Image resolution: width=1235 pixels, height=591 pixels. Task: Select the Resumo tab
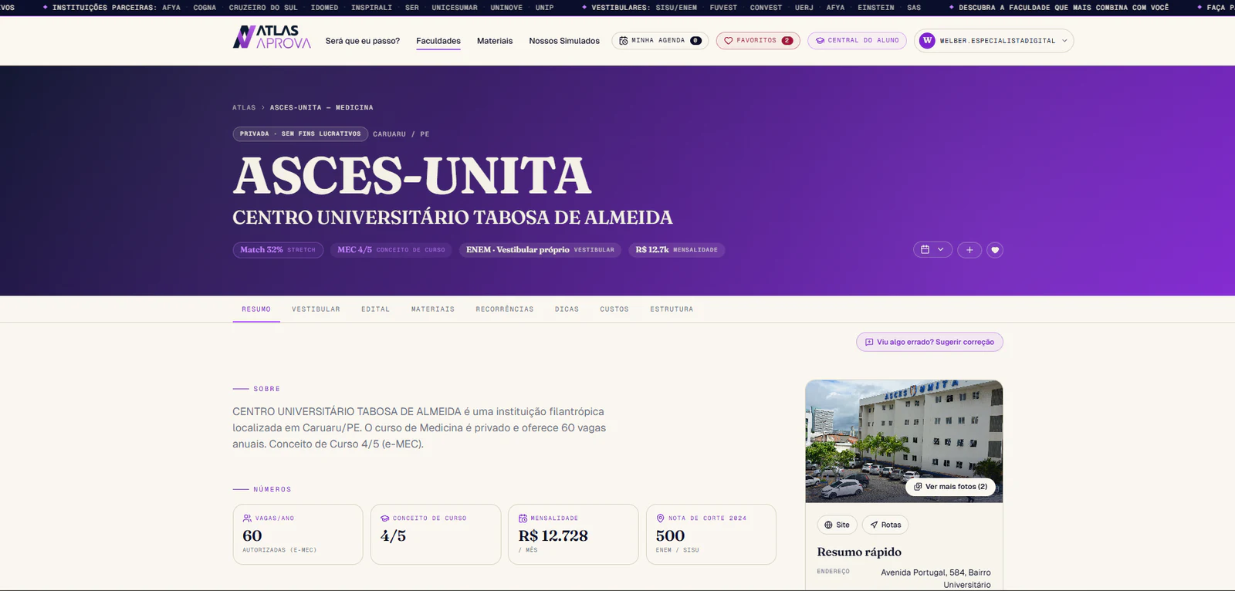click(x=256, y=309)
